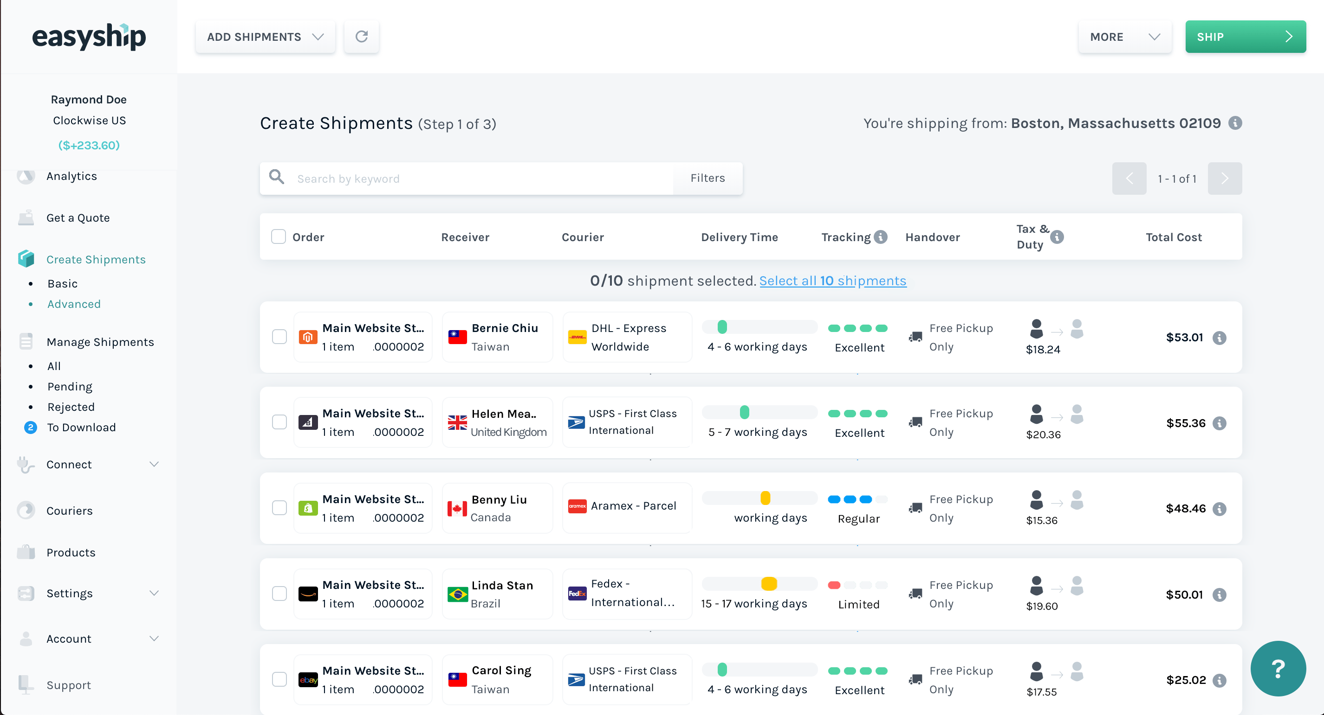Switch to the Advanced shipments view
The image size is (1324, 715).
[74, 304]
